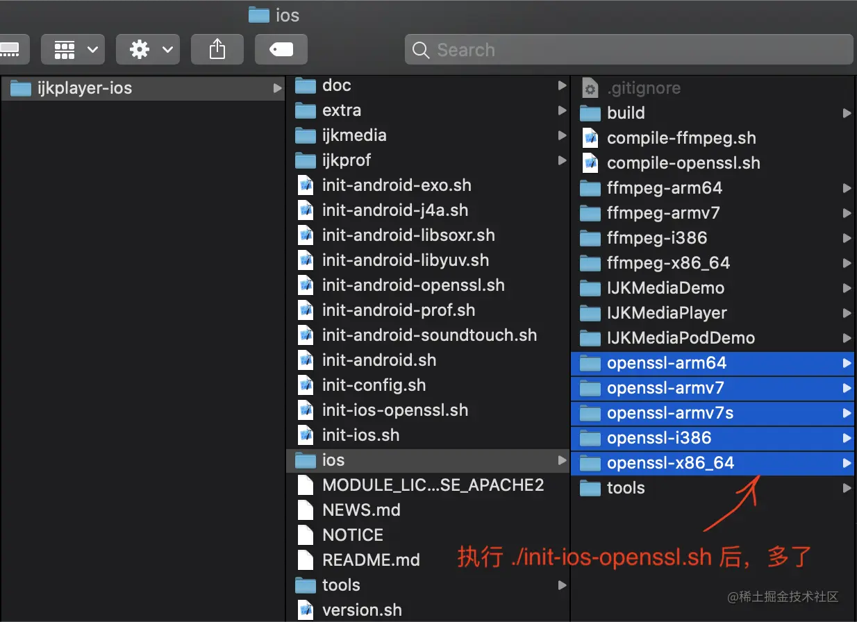Viewport: 857px width, 622px height.
Task: Select the .gitignore file icon
Action: (x=590, y=88)
